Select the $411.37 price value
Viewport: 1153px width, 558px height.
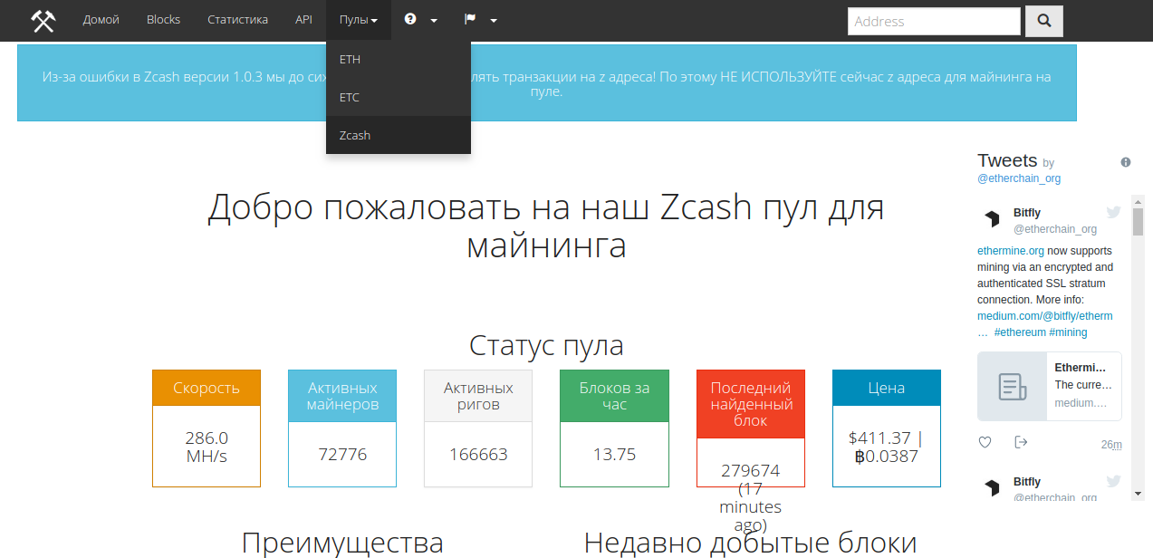[x=880, y=438]
